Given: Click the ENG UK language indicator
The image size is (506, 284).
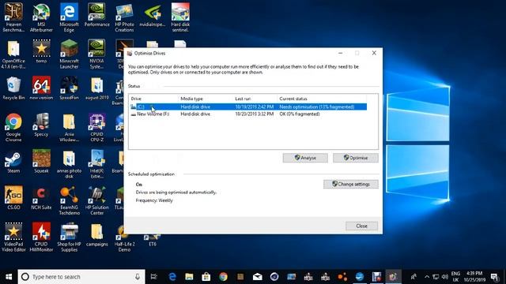Looking at the screenshot, I should pos(455,277).
